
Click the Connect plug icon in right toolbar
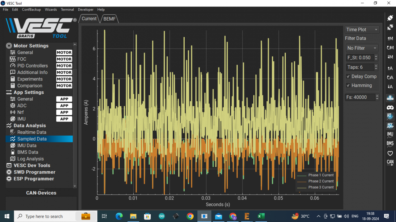pos(390,18)
